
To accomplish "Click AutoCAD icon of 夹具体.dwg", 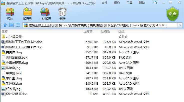I will pos(3,52).
